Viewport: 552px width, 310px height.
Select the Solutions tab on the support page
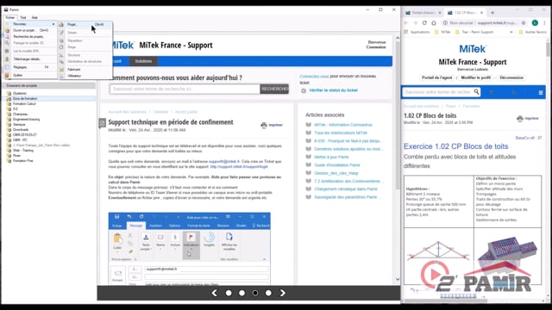[143, 61]
